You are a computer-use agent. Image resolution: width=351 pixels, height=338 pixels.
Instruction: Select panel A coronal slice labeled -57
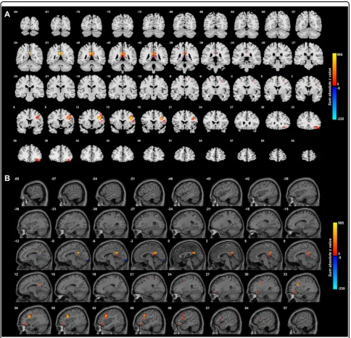click(x=309, y=25)
